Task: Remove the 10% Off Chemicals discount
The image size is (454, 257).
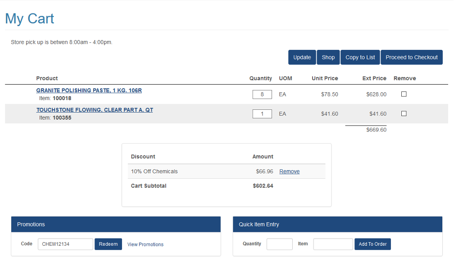Action: [x=289, y=171]
